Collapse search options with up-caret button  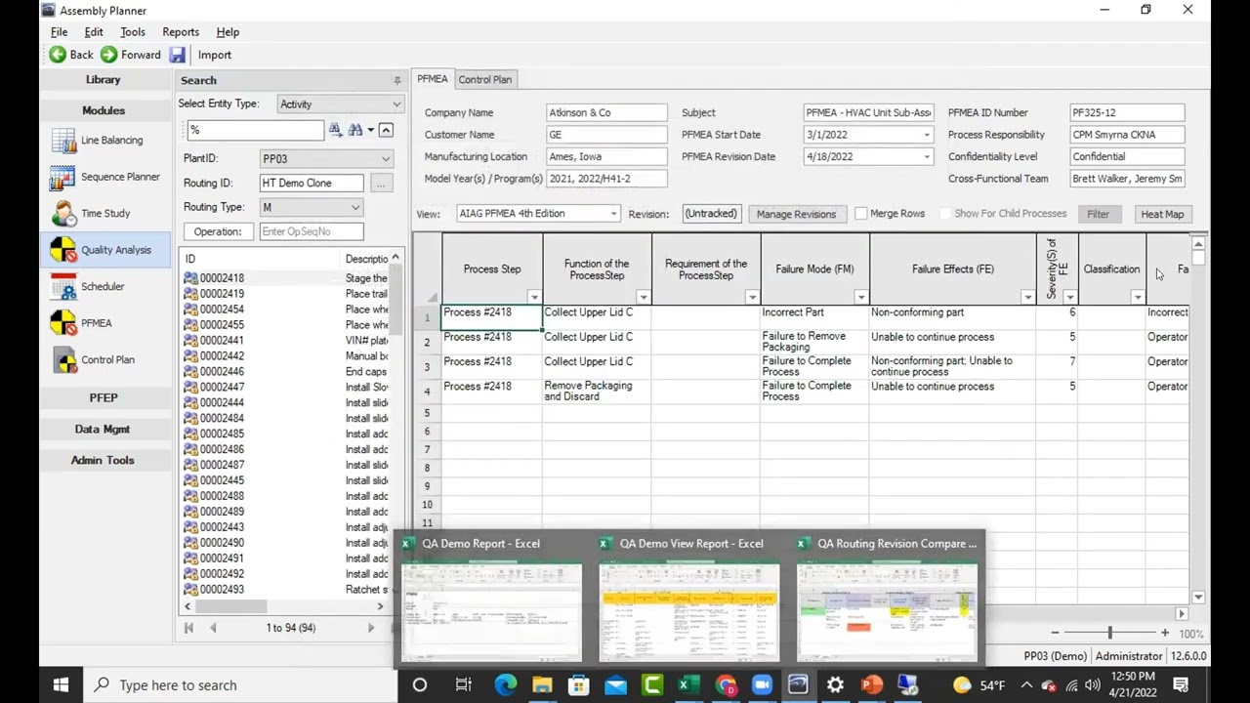pyautogui.click(x=386, y=130)
